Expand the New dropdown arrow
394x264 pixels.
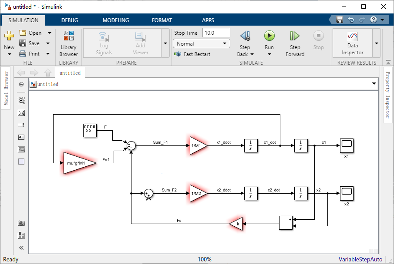(10, 54)
